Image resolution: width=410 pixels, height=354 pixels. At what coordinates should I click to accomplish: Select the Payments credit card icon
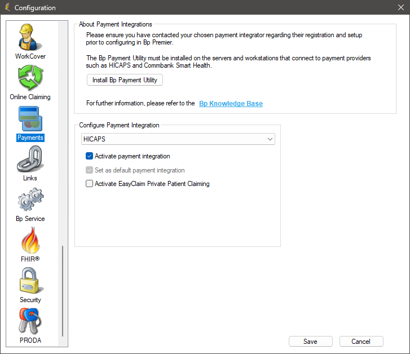[x=30, y=119]
